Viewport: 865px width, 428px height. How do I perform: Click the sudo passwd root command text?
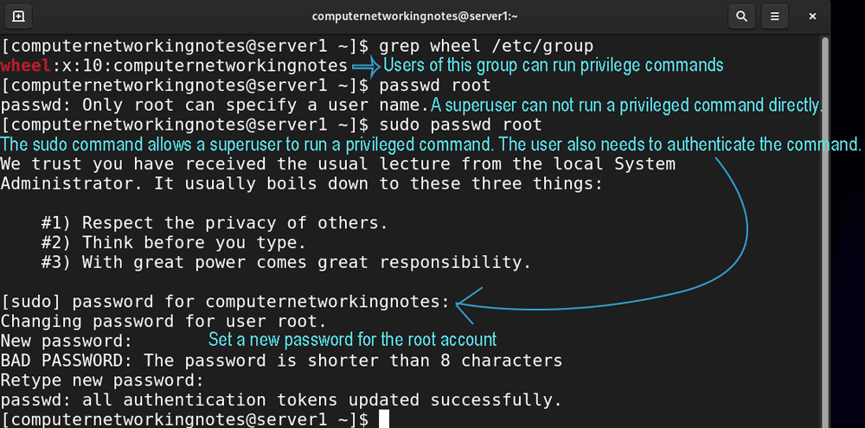(x=460, y=125)
